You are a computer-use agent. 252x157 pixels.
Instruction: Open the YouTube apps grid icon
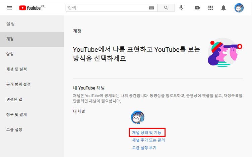point(210,8)
